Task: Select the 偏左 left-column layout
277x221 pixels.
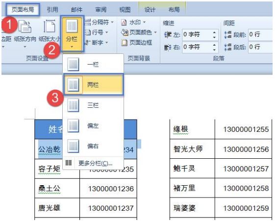Action: 93,125
